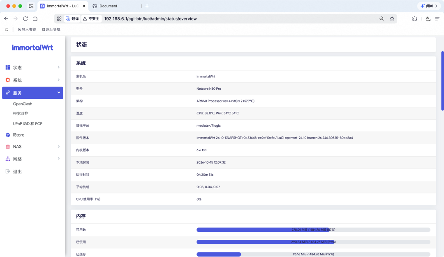Viewport: 444px width, 257px height.
Task: Collapse the 服务 sidebar menu
Action: point(32,93)
